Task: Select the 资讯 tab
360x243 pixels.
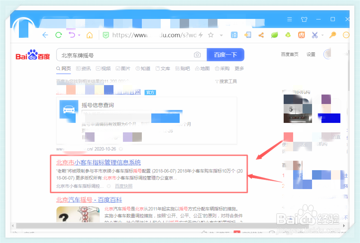Action: pyautogui.click(x=84, y=69)
